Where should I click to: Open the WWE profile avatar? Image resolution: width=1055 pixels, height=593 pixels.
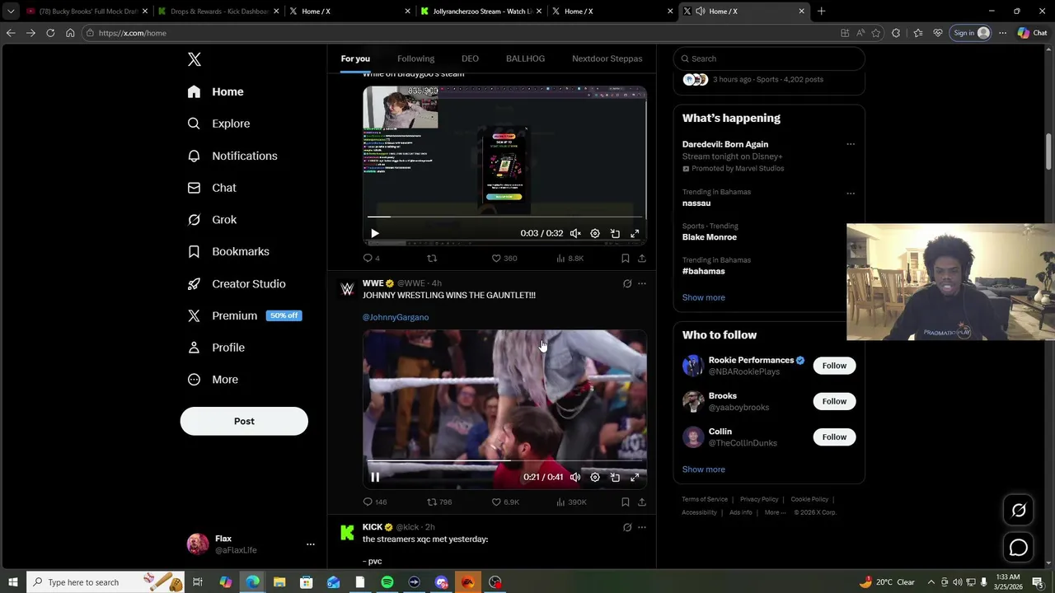(347, 289)
